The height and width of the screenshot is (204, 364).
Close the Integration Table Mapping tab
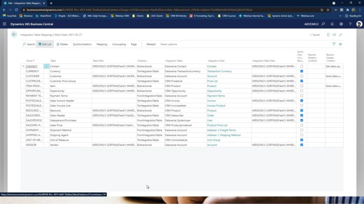tap(44, 3)
